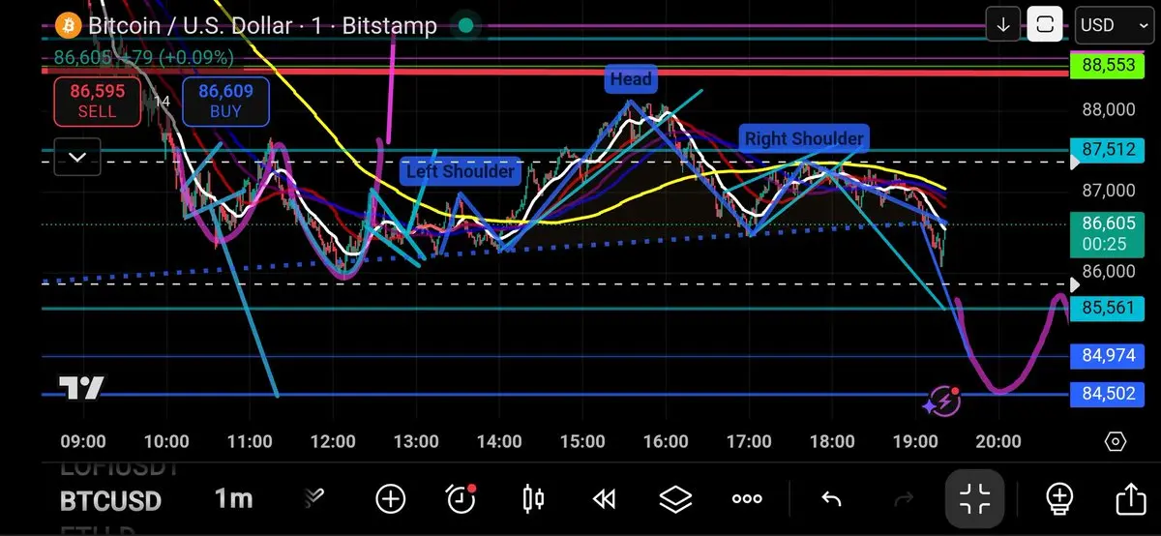This screenshot has height=536, width=1161.
Task: Click the blue 84,502 price label
Action: click(x=1109, y=395)
